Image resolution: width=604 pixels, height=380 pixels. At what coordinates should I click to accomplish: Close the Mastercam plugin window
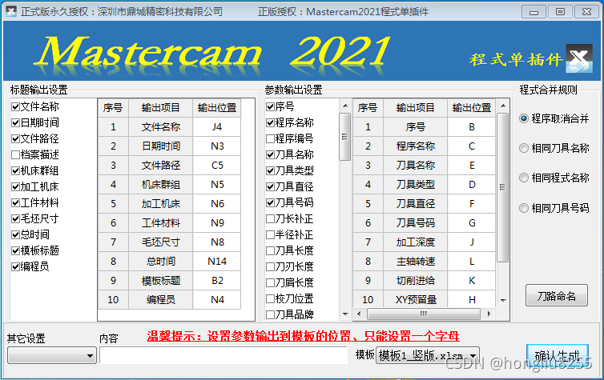point(585,11)
